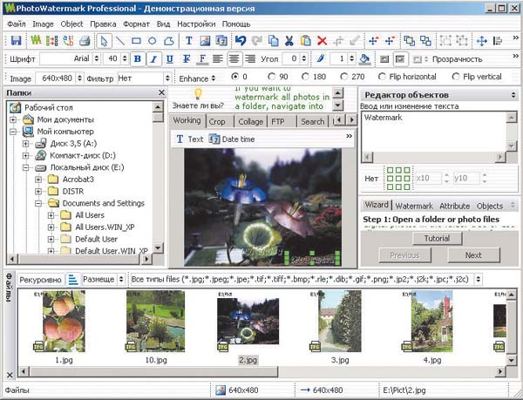
Task: Toggle Underline text formatting
Action: click(169, 59)
